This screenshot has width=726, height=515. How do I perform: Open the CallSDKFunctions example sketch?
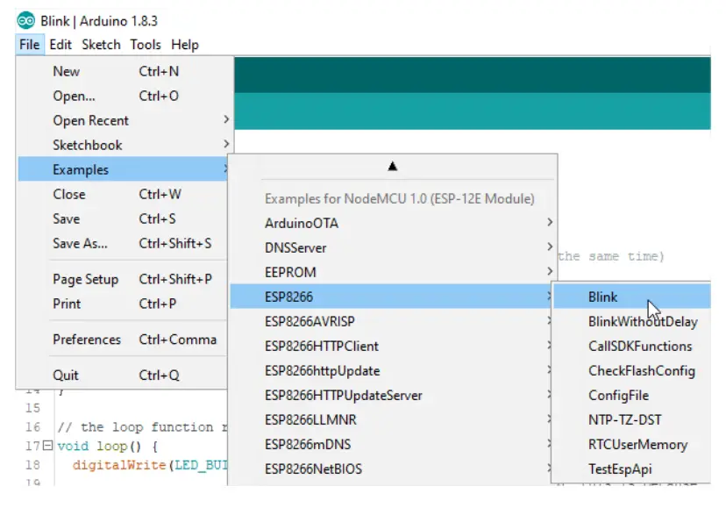coord(632,346)
